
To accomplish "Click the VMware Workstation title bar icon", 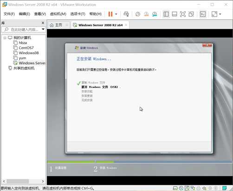I will tap(5, 5).
